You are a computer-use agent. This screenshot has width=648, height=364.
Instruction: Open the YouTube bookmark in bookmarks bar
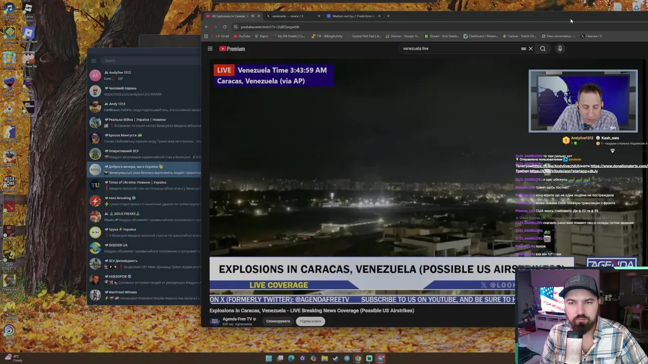[x=242, y=36]
